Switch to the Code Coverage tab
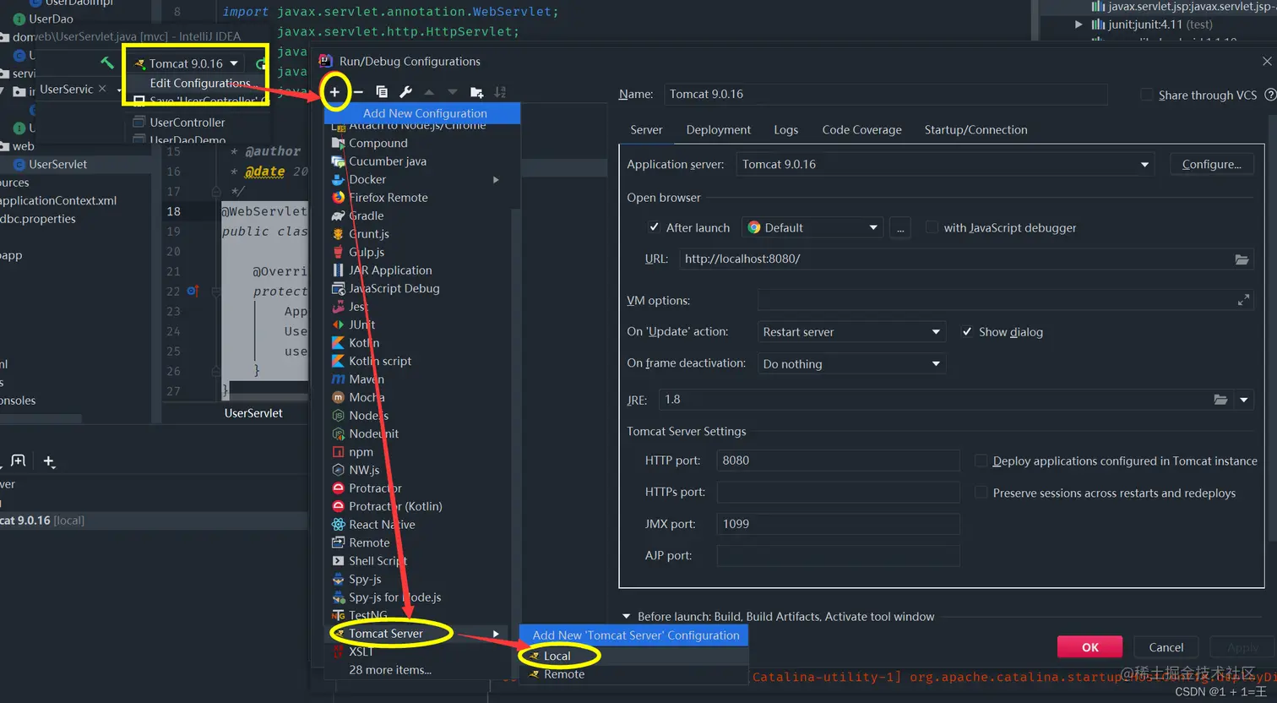Screen dimensions: 1277x703 [861, 130]
